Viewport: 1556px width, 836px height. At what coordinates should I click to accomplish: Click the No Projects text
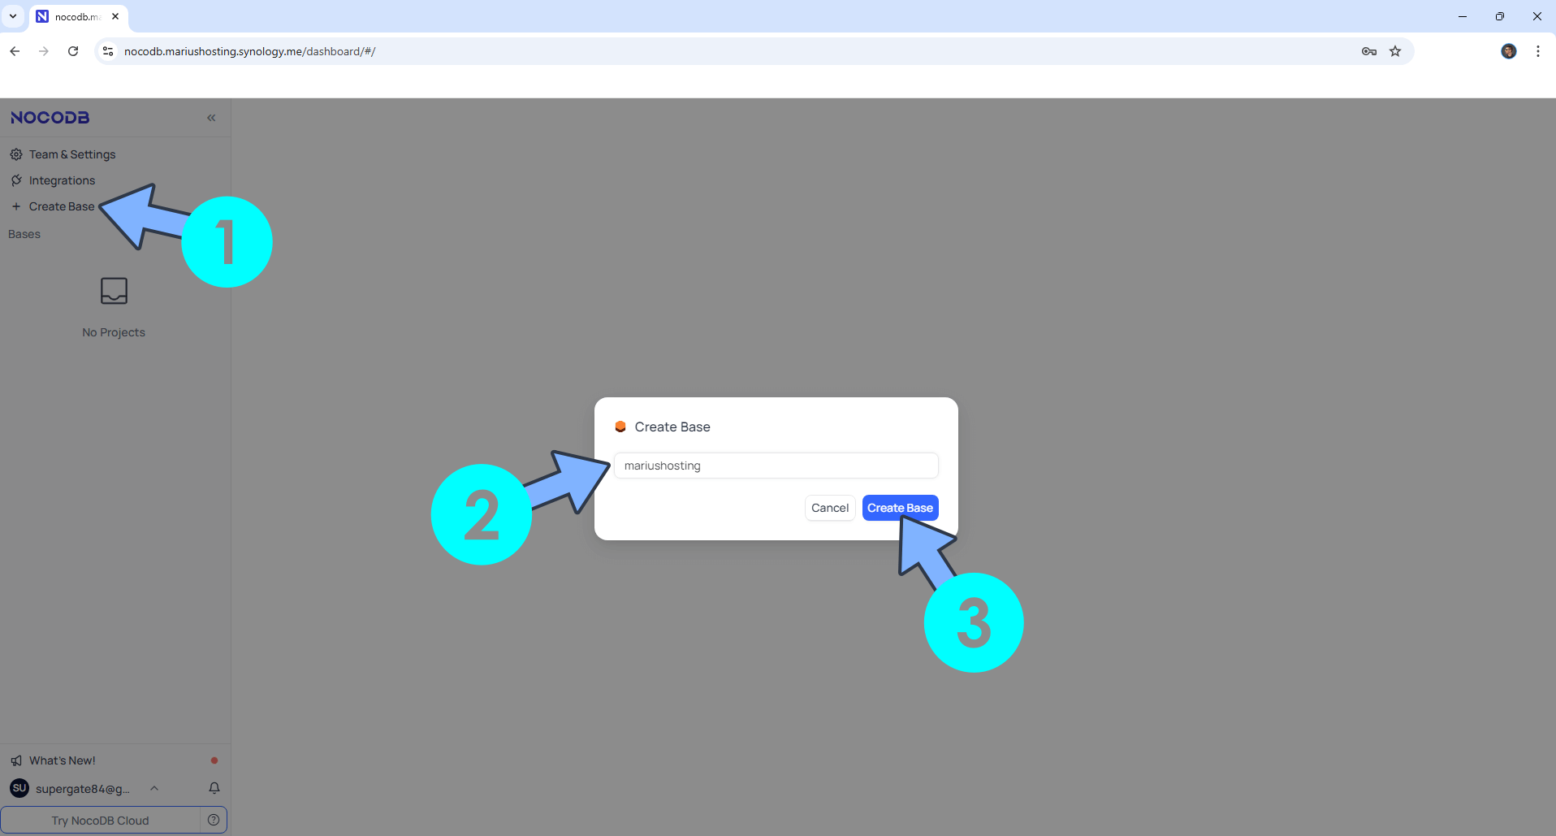pyautogui.click(x=114, y=332)
